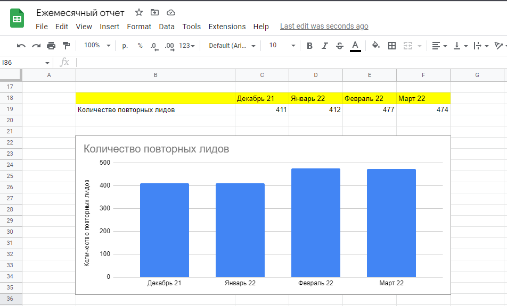Select column C header
This screenshot has height=306, width=507.
pos(262,75)
